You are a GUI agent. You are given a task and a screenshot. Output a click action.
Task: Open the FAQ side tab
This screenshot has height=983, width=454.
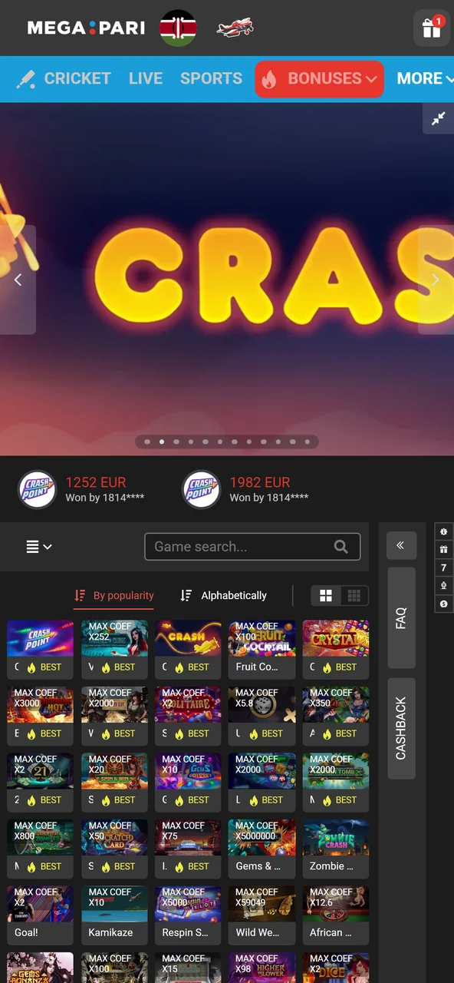401,617
